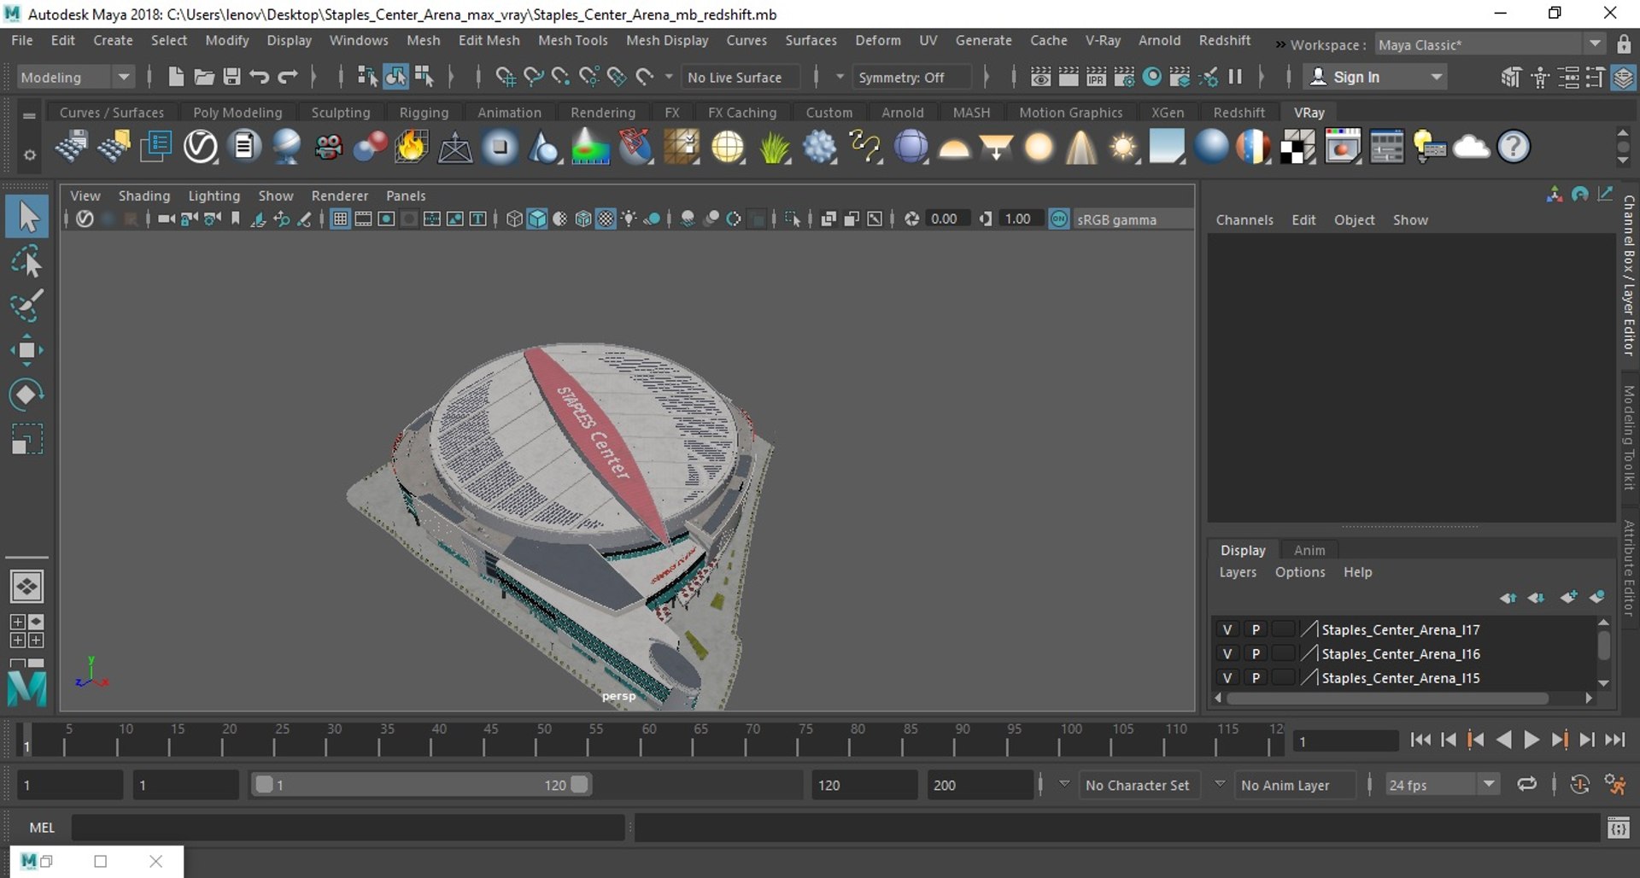Switch to the Redshift shelf tab

click(1239, 112)
